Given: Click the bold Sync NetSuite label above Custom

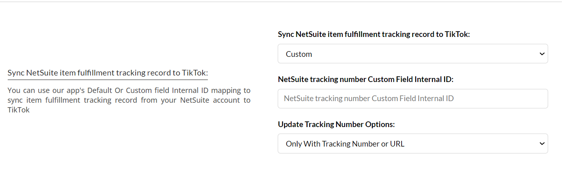Looking at the screenshot, I should (x=374, y=35).
